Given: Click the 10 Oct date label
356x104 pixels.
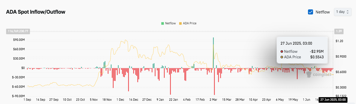Looking at the screenshot, I should click(x=67, y=100).
